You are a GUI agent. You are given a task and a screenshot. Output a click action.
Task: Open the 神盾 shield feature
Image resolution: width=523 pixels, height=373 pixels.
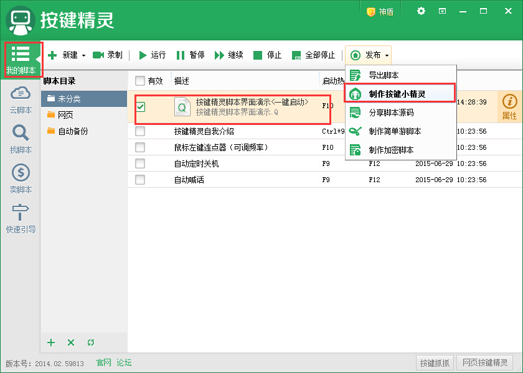coord(380,12)
